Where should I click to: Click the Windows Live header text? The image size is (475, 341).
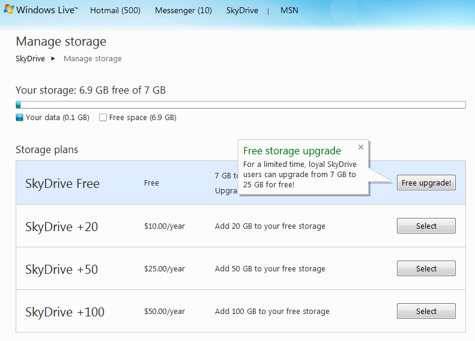[47, 10]
